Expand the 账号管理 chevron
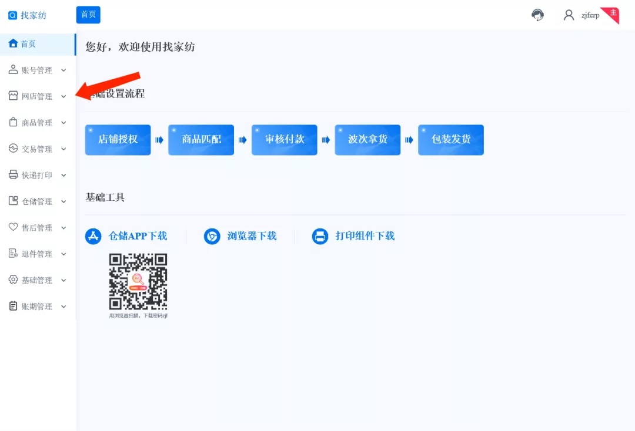The width and height of the screenshot is (635, 431). click(x=63, y=70)
